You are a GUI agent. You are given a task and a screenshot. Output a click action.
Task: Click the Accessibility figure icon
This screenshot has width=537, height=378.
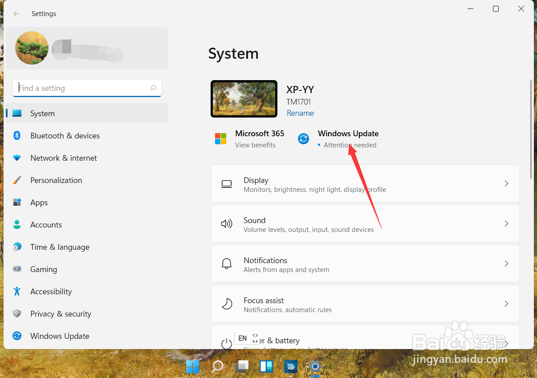click(17, 291)
